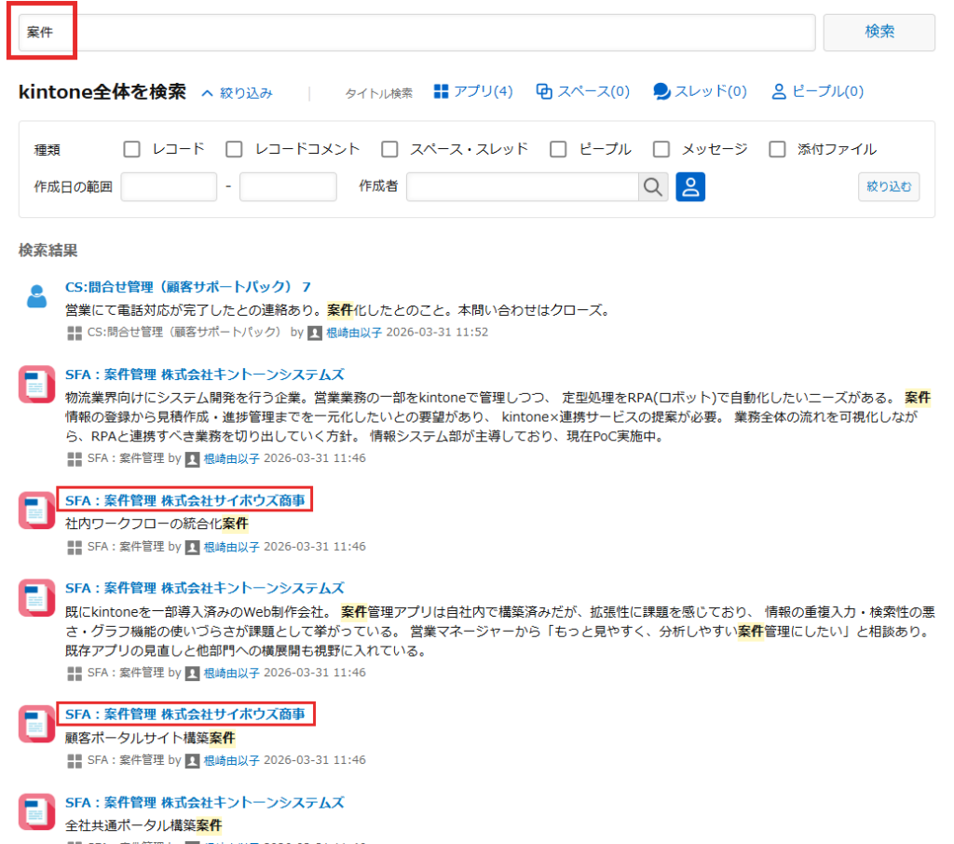Enable the レコード checkbox
This screenshot has width=954, height=844.
click(132, 149)
